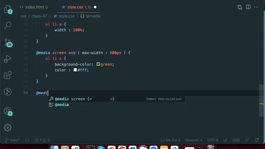Select language mode CSS in status bar
265x149 pixels.
point(236,140)
